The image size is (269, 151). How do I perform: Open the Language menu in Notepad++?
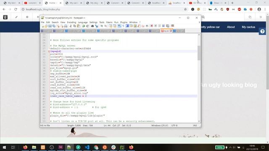[83, 22]
